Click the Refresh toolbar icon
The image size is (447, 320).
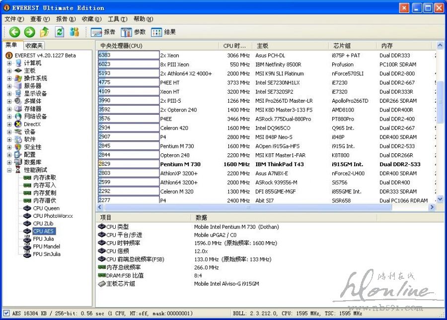click(60, 32)
